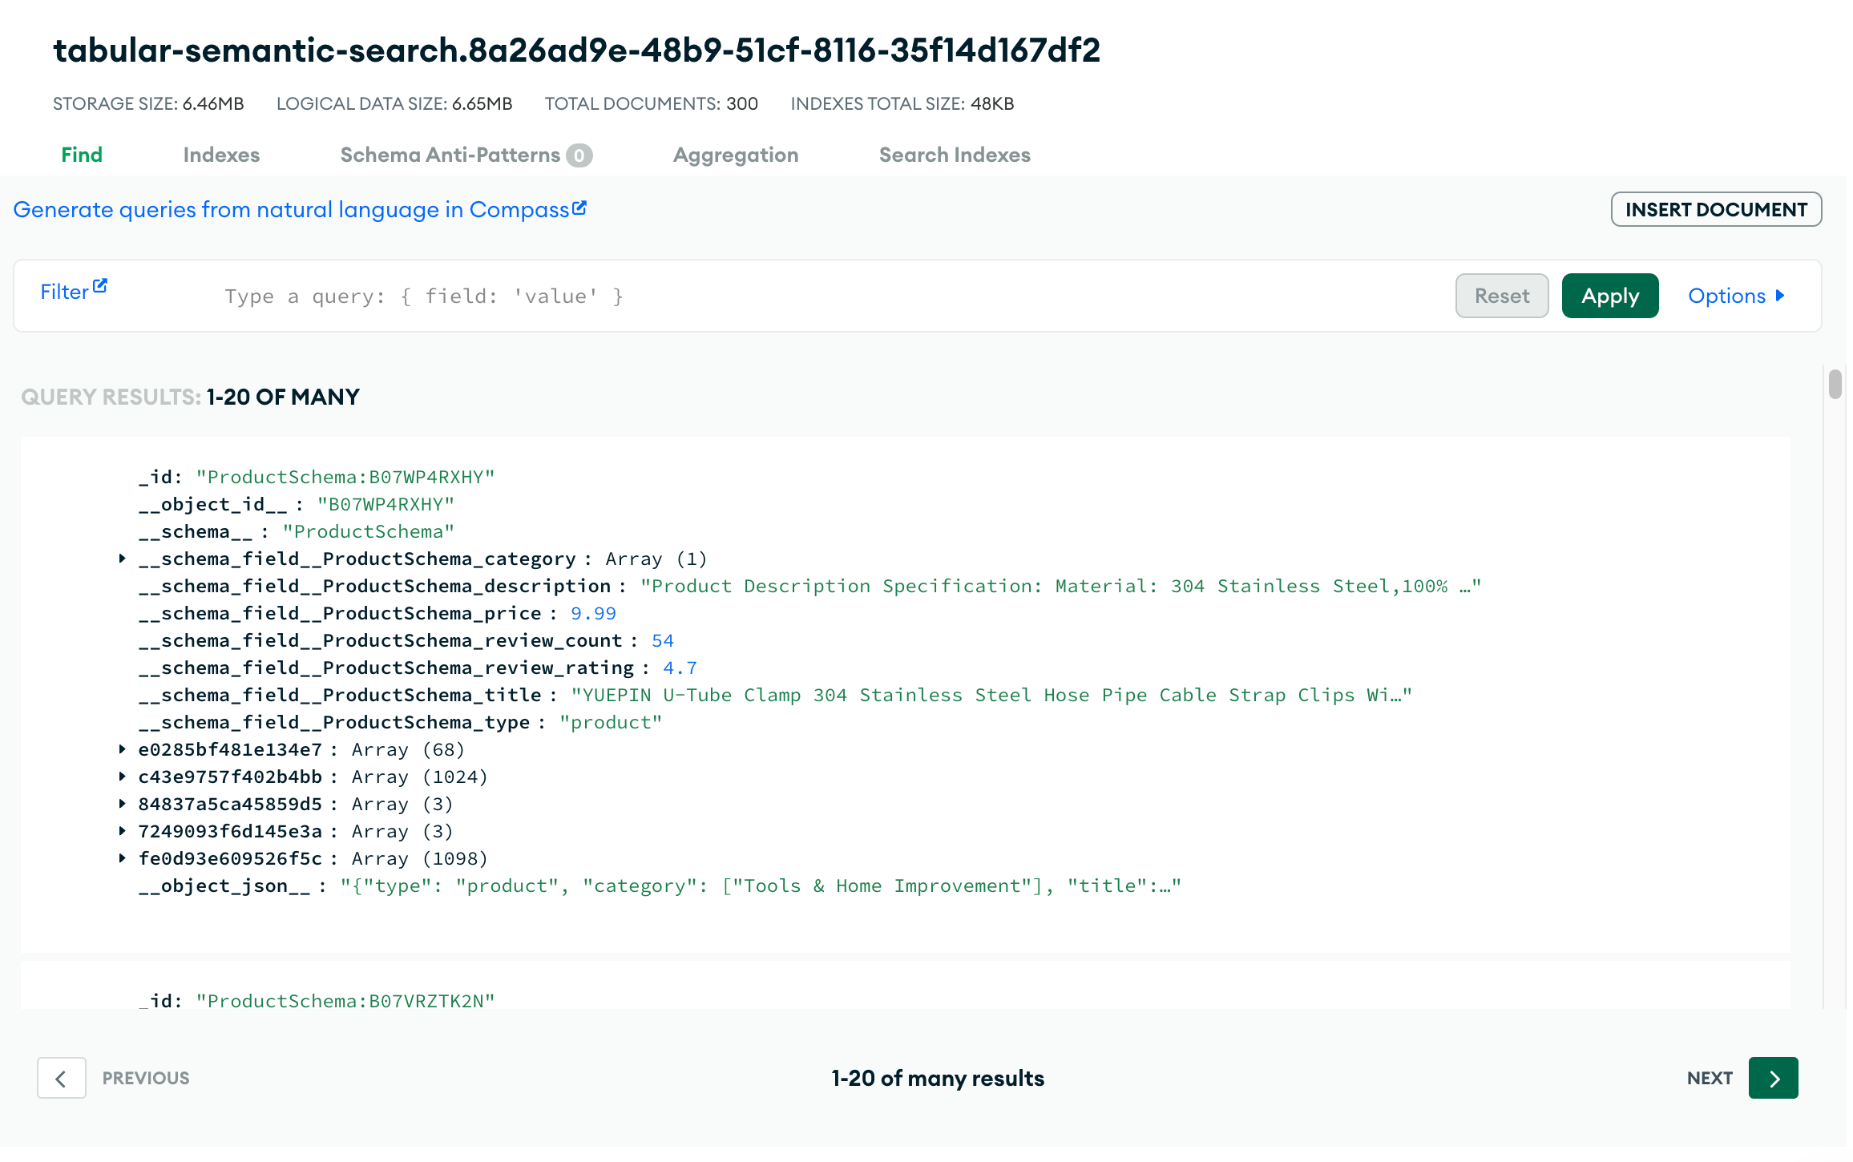1853x1162 pixels.
Task: Click the Filter external link icon
Action: click(100, 285)
